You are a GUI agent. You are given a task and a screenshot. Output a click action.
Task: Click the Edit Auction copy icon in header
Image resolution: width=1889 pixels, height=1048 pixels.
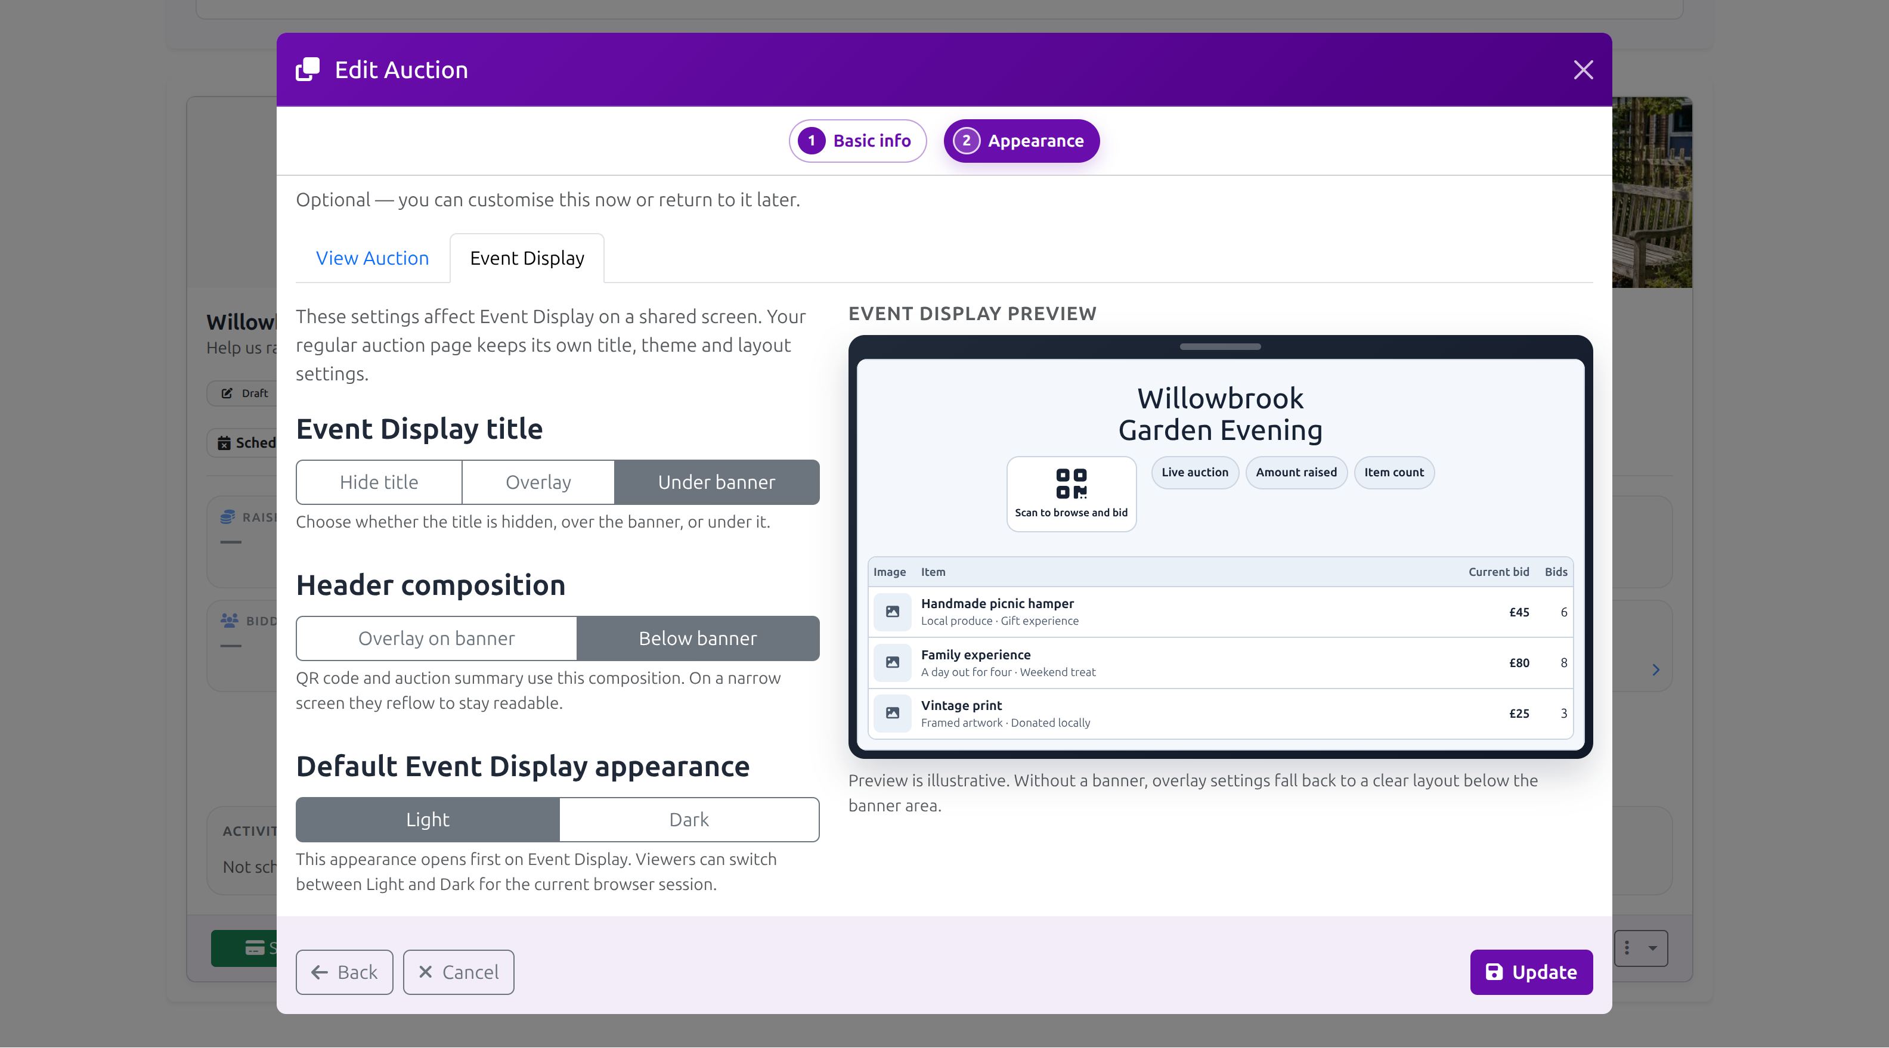[x=307, y=70]
